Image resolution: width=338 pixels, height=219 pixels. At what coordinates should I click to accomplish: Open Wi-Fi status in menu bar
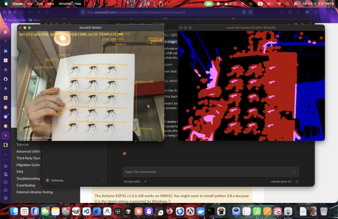279,4
